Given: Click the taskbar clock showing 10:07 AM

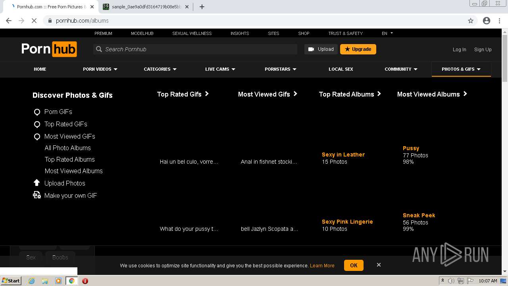Looking at the screenshot, I should click(488, 281).
